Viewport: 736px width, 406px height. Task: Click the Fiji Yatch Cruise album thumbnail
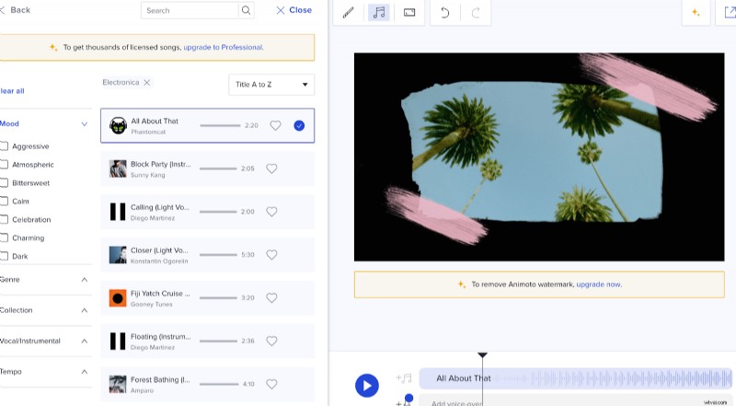pyautogui.click(x=118, y=298)
